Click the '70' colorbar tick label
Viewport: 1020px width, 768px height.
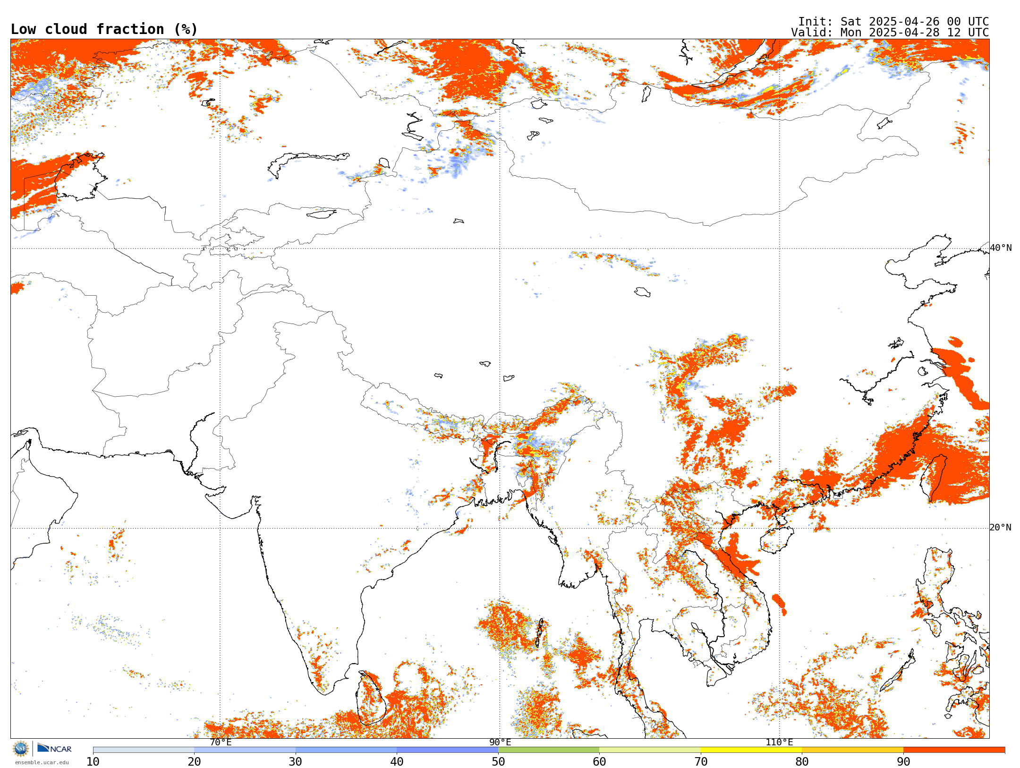click(701, 762)
